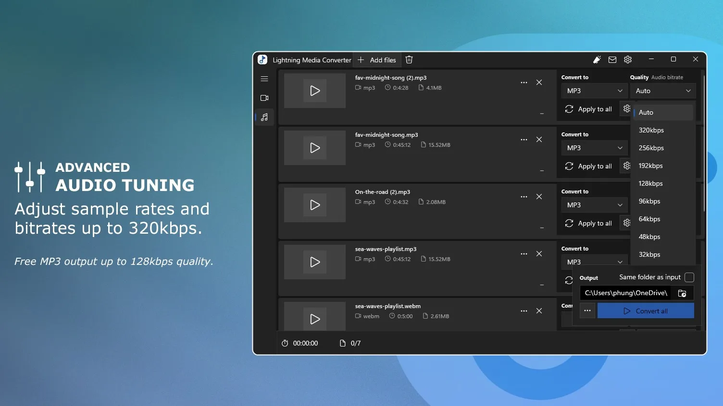Click Convert all button
The height and width of the screenshot is (406, 723).
coord(646,310)
